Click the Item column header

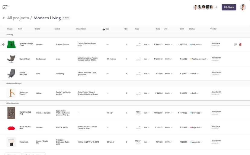(20, 29)
